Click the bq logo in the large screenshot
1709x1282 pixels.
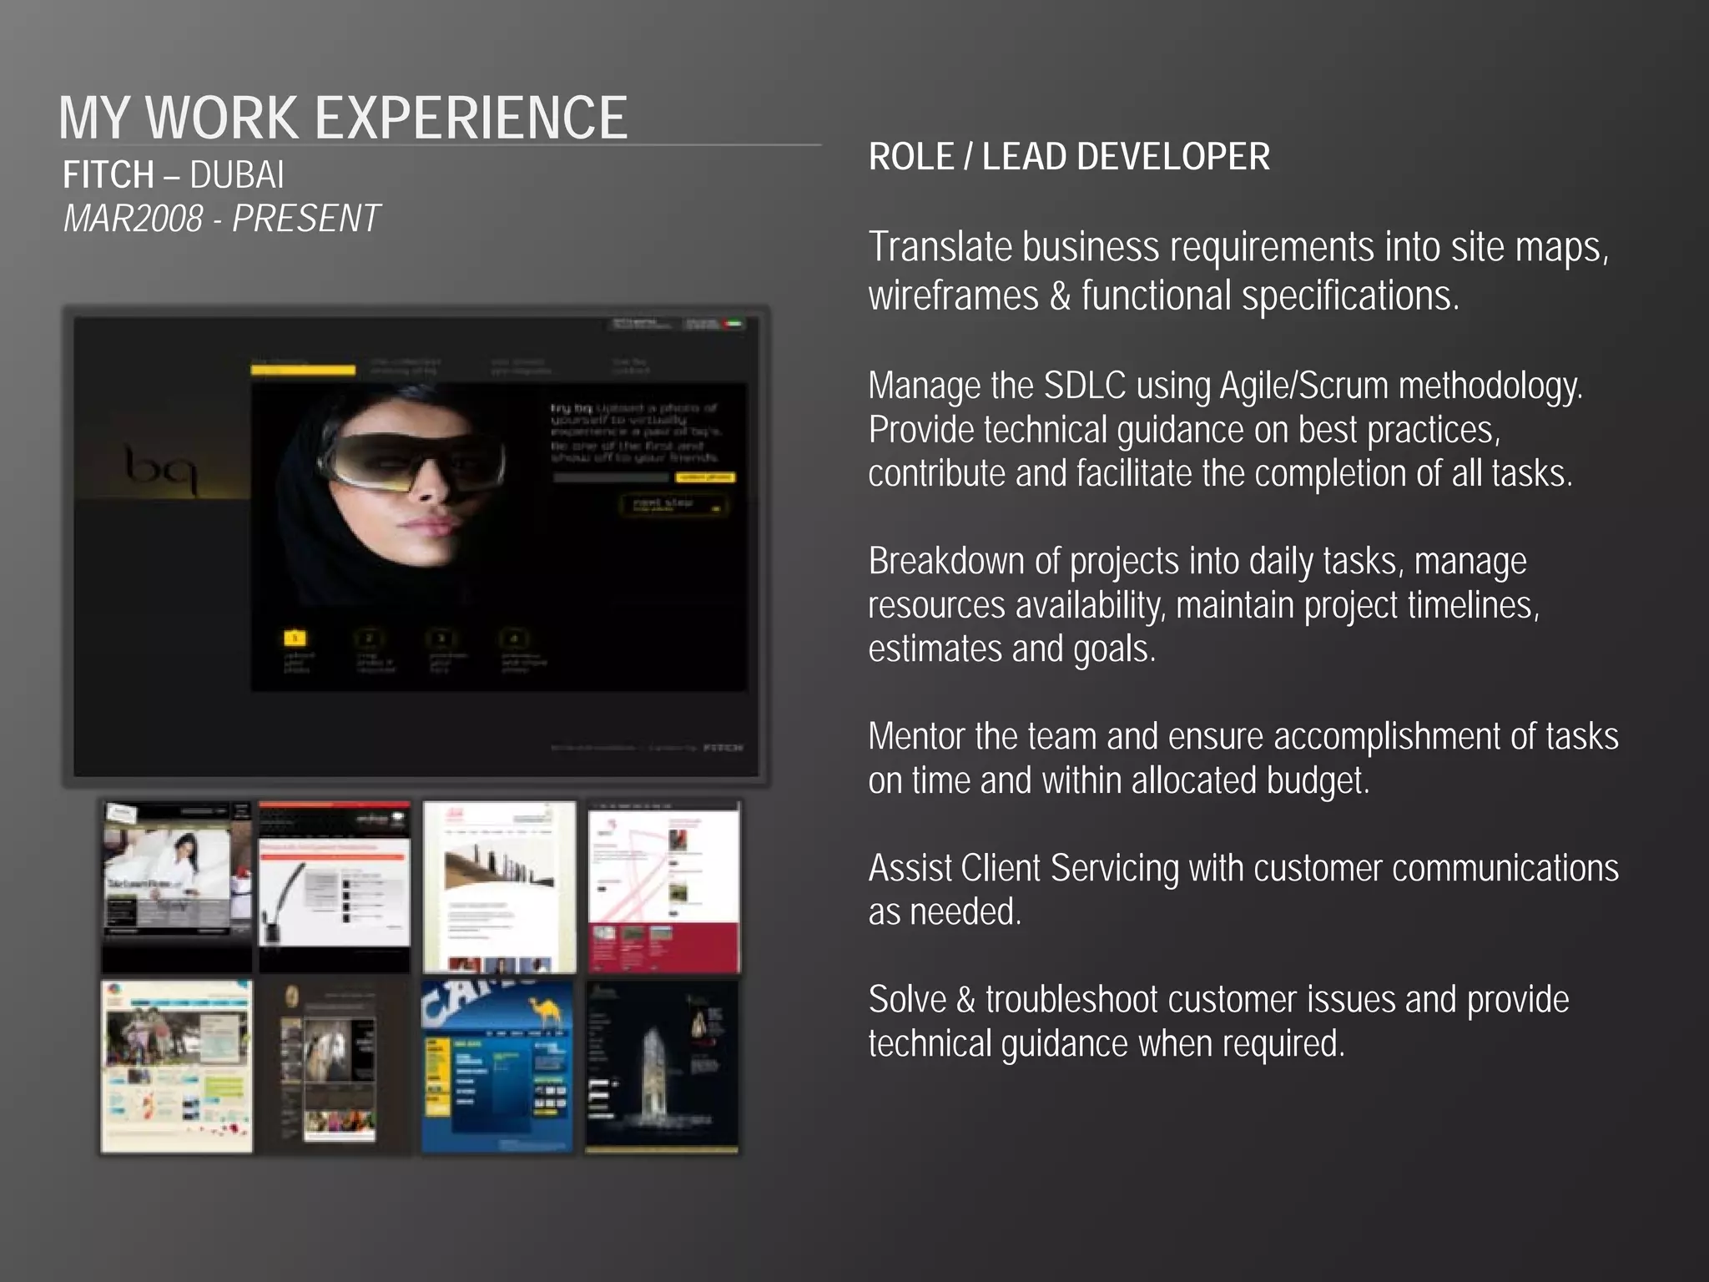tap(161, 470)
